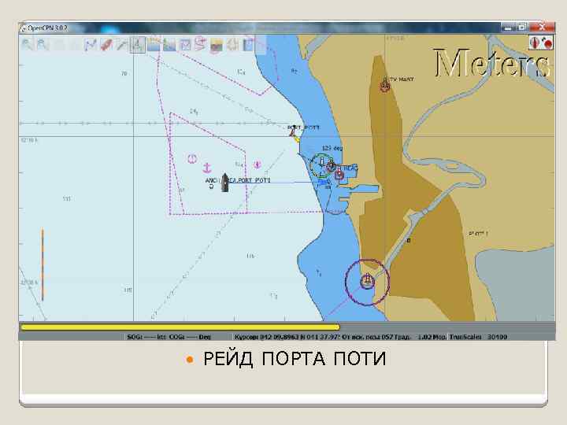
Task: Click the OpenCPN 3.0.2 title bar
Action: (x=258, y=28)
